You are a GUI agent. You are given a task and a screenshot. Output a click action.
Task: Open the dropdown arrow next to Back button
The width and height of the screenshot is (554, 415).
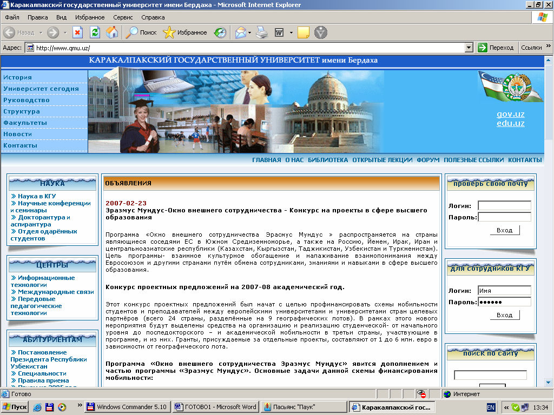click(x=41, y=33)
